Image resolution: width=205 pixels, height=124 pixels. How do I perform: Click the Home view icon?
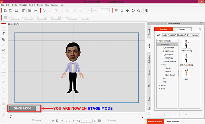(139, 10)
